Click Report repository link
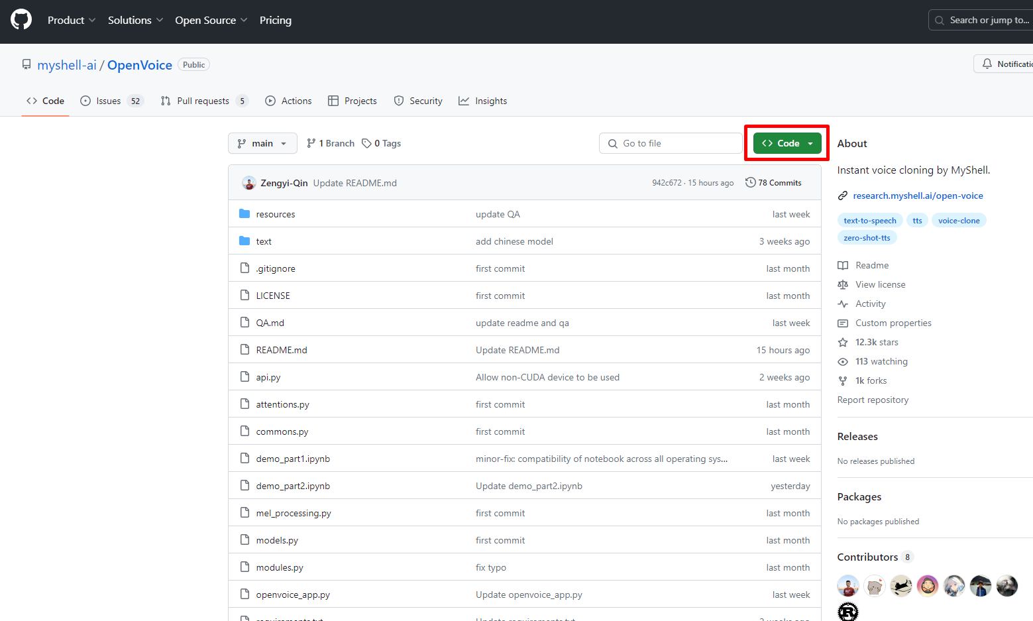This screenshot has width=1033, height=621. coord(873,400)
